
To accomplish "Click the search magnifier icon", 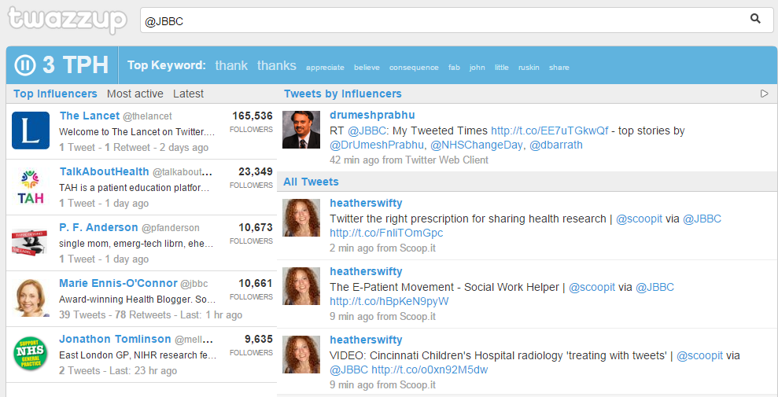I will pos(755,20).
